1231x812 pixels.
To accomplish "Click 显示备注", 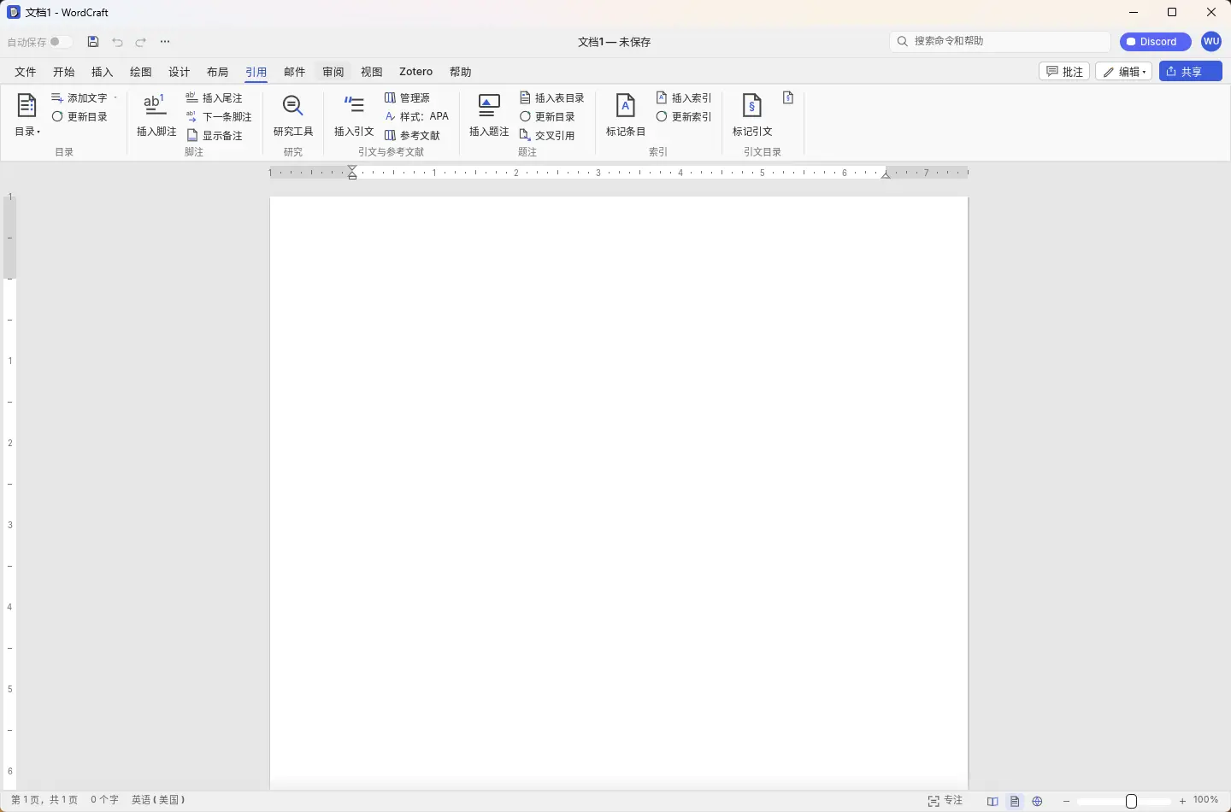I will [215, 136].
